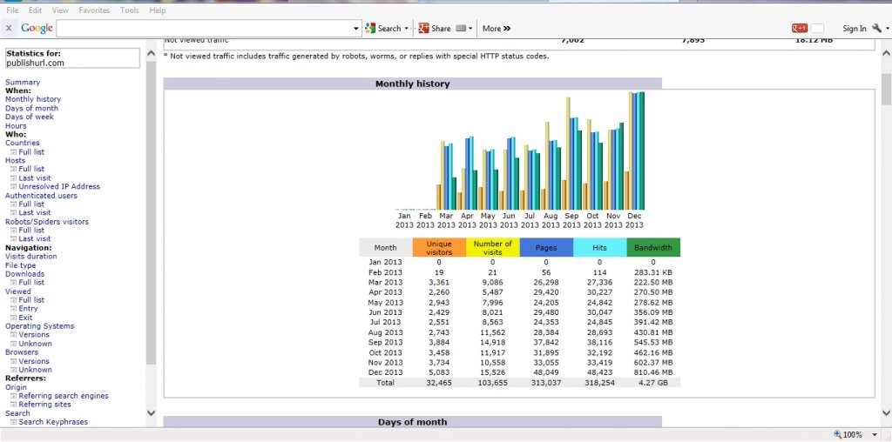892x442 pixels.
Task: Open the Referring sites icon
Action: [x=14, y=405]
